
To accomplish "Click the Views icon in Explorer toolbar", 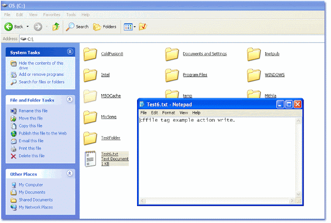I will pos(128,27).
